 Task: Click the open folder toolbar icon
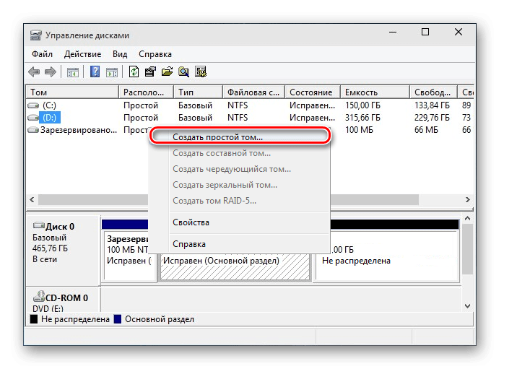tap(167, 71)
